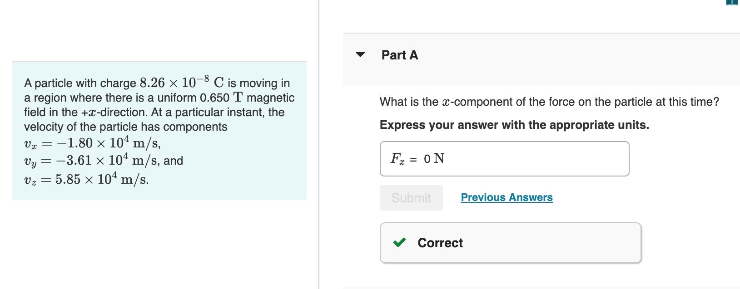The width and height of the screenshot is (740, 289).
Task: Click the Submit button
Action: click(x=411, y=197)
